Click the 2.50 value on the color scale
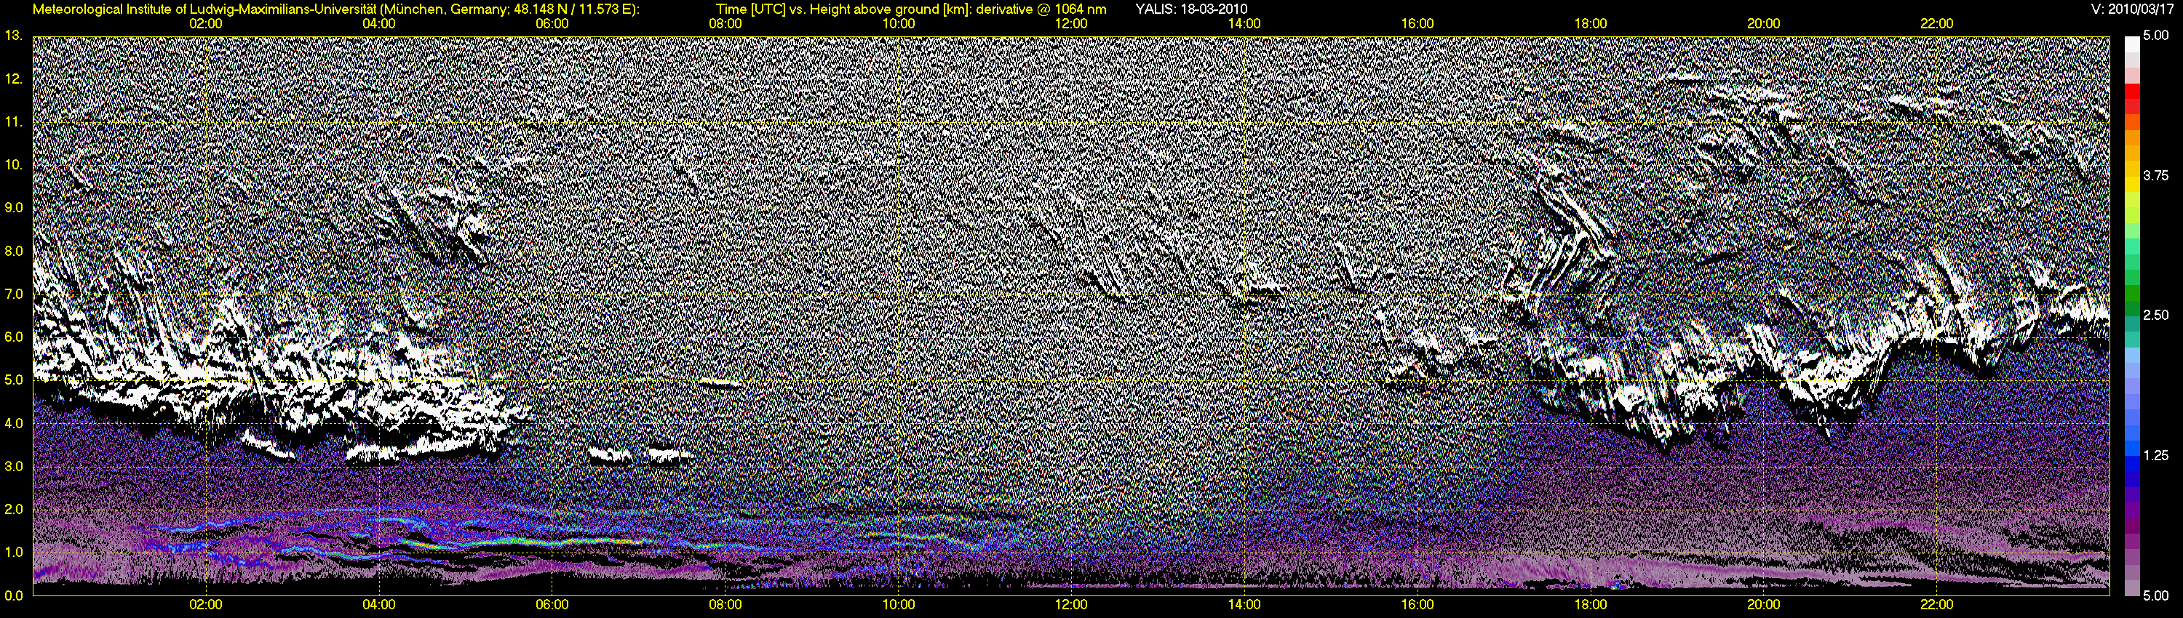This screenshot has width=2183, height=618. (2155, 315)
